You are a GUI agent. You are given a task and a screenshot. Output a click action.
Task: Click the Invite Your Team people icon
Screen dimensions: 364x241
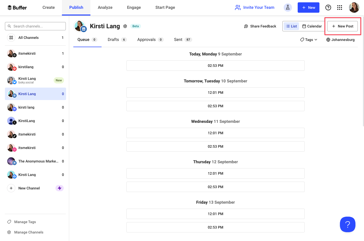coord(238,8)
